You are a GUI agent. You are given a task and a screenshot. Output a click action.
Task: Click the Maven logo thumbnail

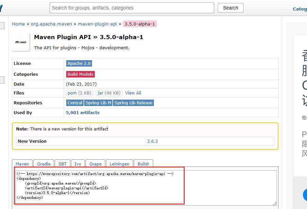click(x=21, y=42)
